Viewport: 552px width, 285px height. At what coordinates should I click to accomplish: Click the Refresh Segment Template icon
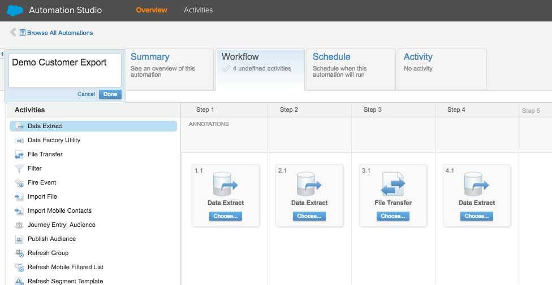point(19,281)
